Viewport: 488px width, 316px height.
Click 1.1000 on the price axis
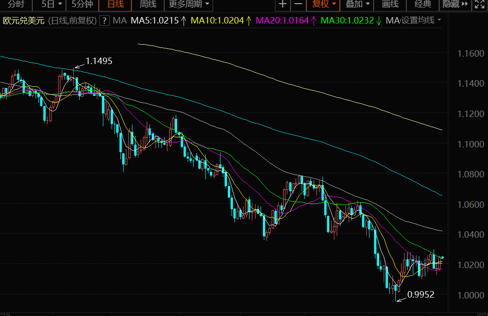[470, 144]
